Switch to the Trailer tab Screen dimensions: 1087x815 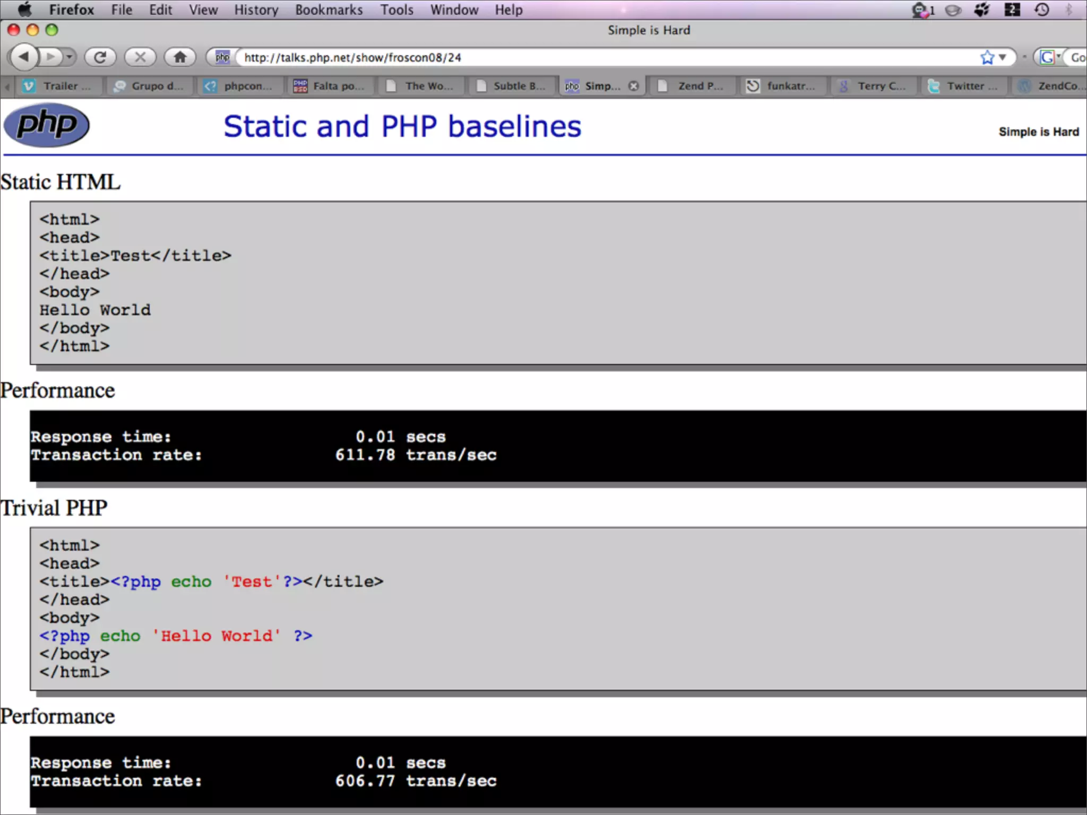tap(58, 86)
